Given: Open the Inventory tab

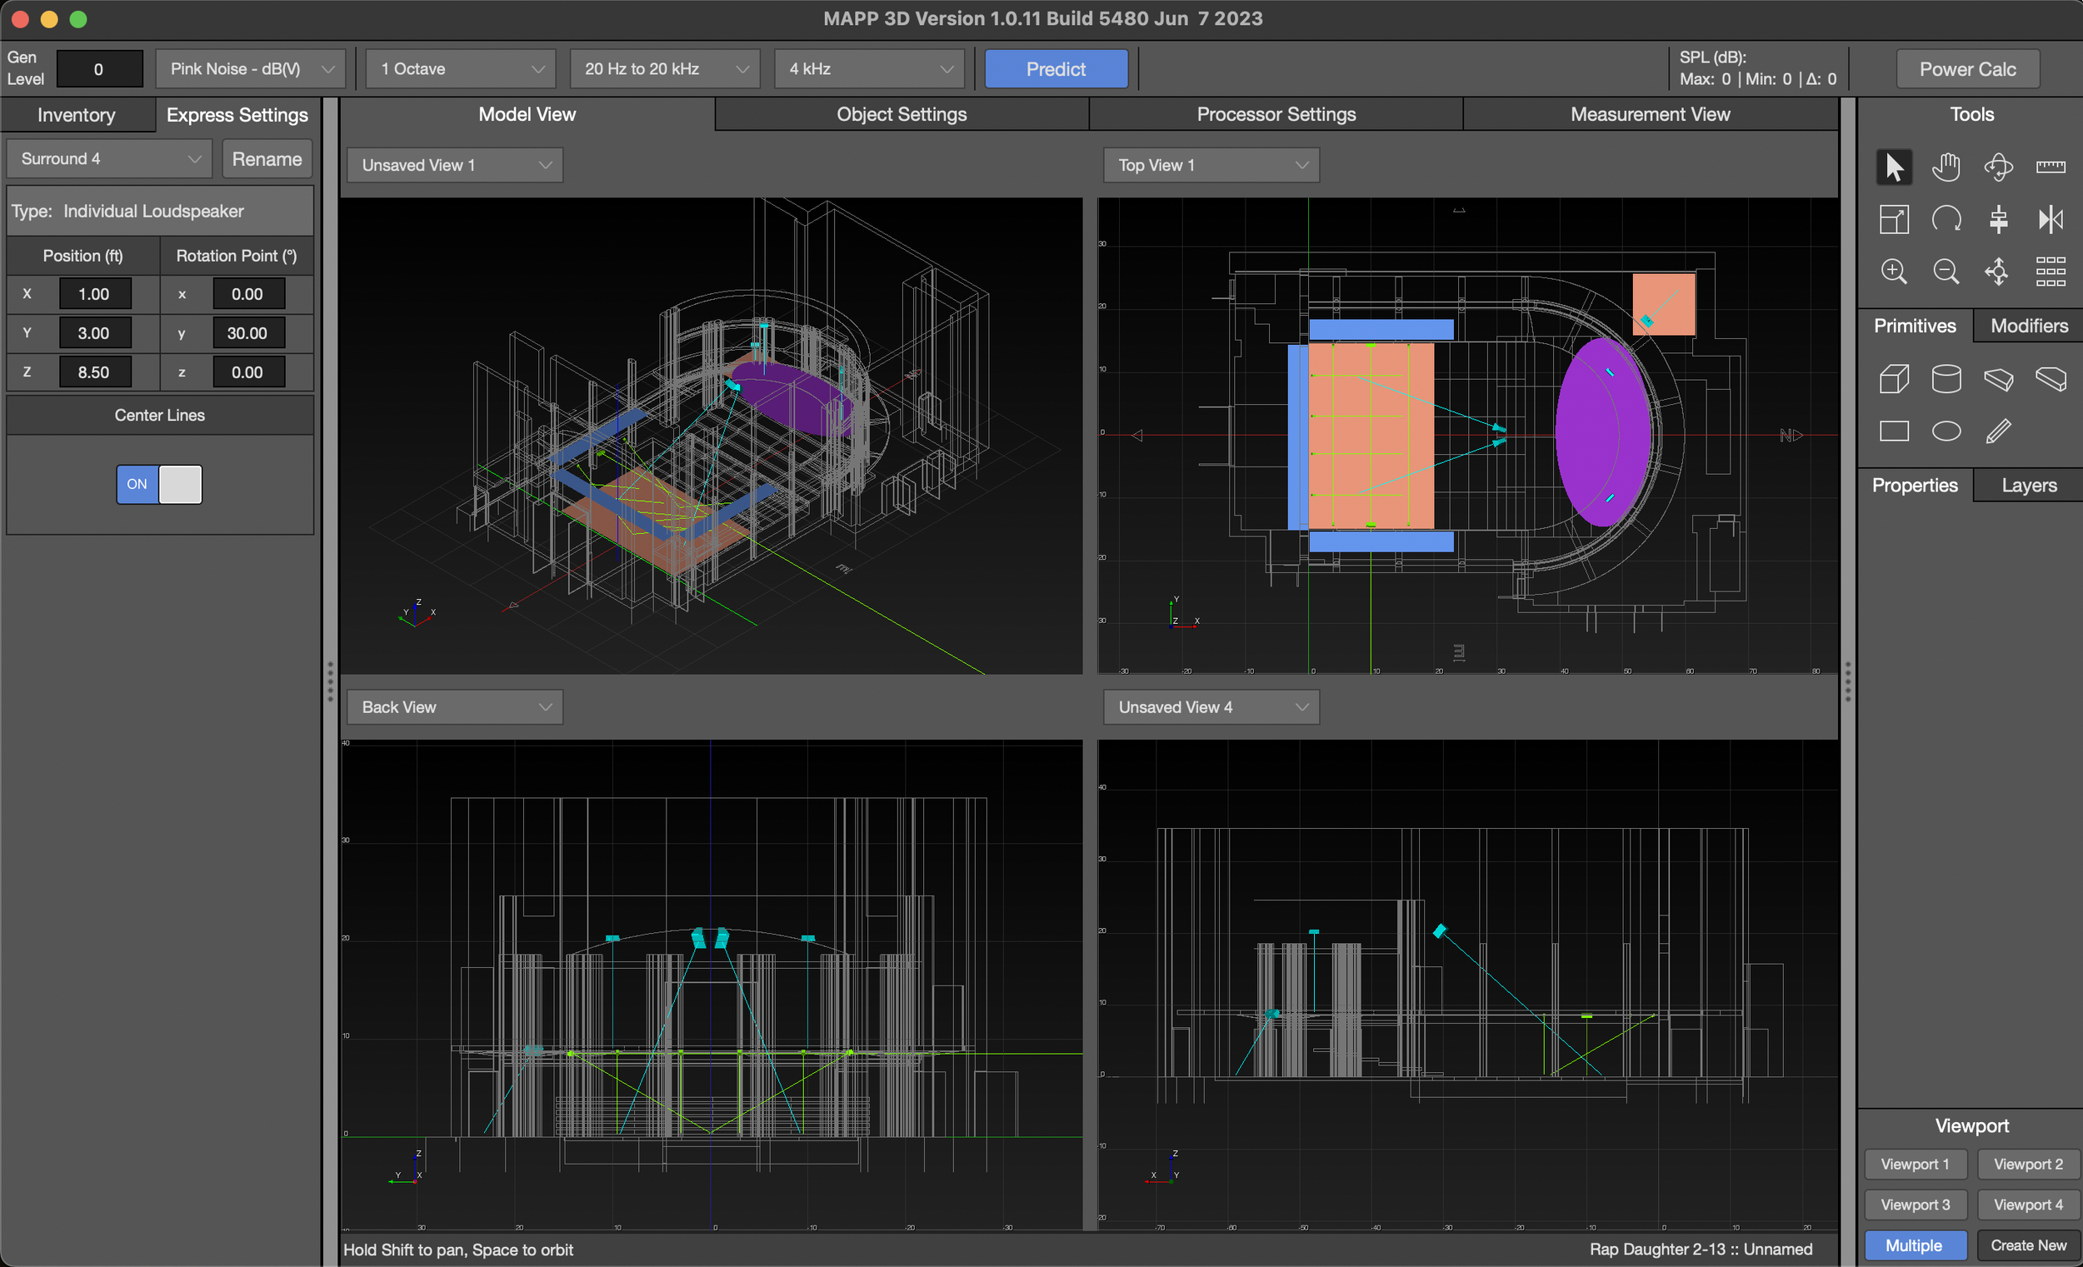Looking at the screenshot, I should pyautogui.click(x=76, y=115).
